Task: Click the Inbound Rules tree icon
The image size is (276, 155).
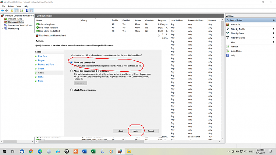Action: coord(6,19)
